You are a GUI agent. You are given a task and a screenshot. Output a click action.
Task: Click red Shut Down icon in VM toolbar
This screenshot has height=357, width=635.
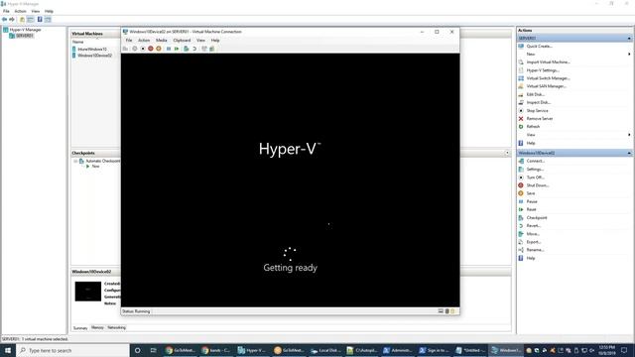point(151,49)
